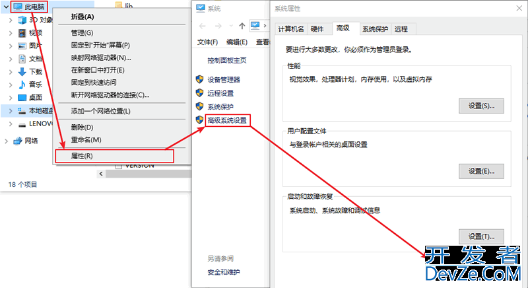The width and height of the screenshot is (528, 288).
Task: Expand the 下载 tree node
Action: click(11, 72)
